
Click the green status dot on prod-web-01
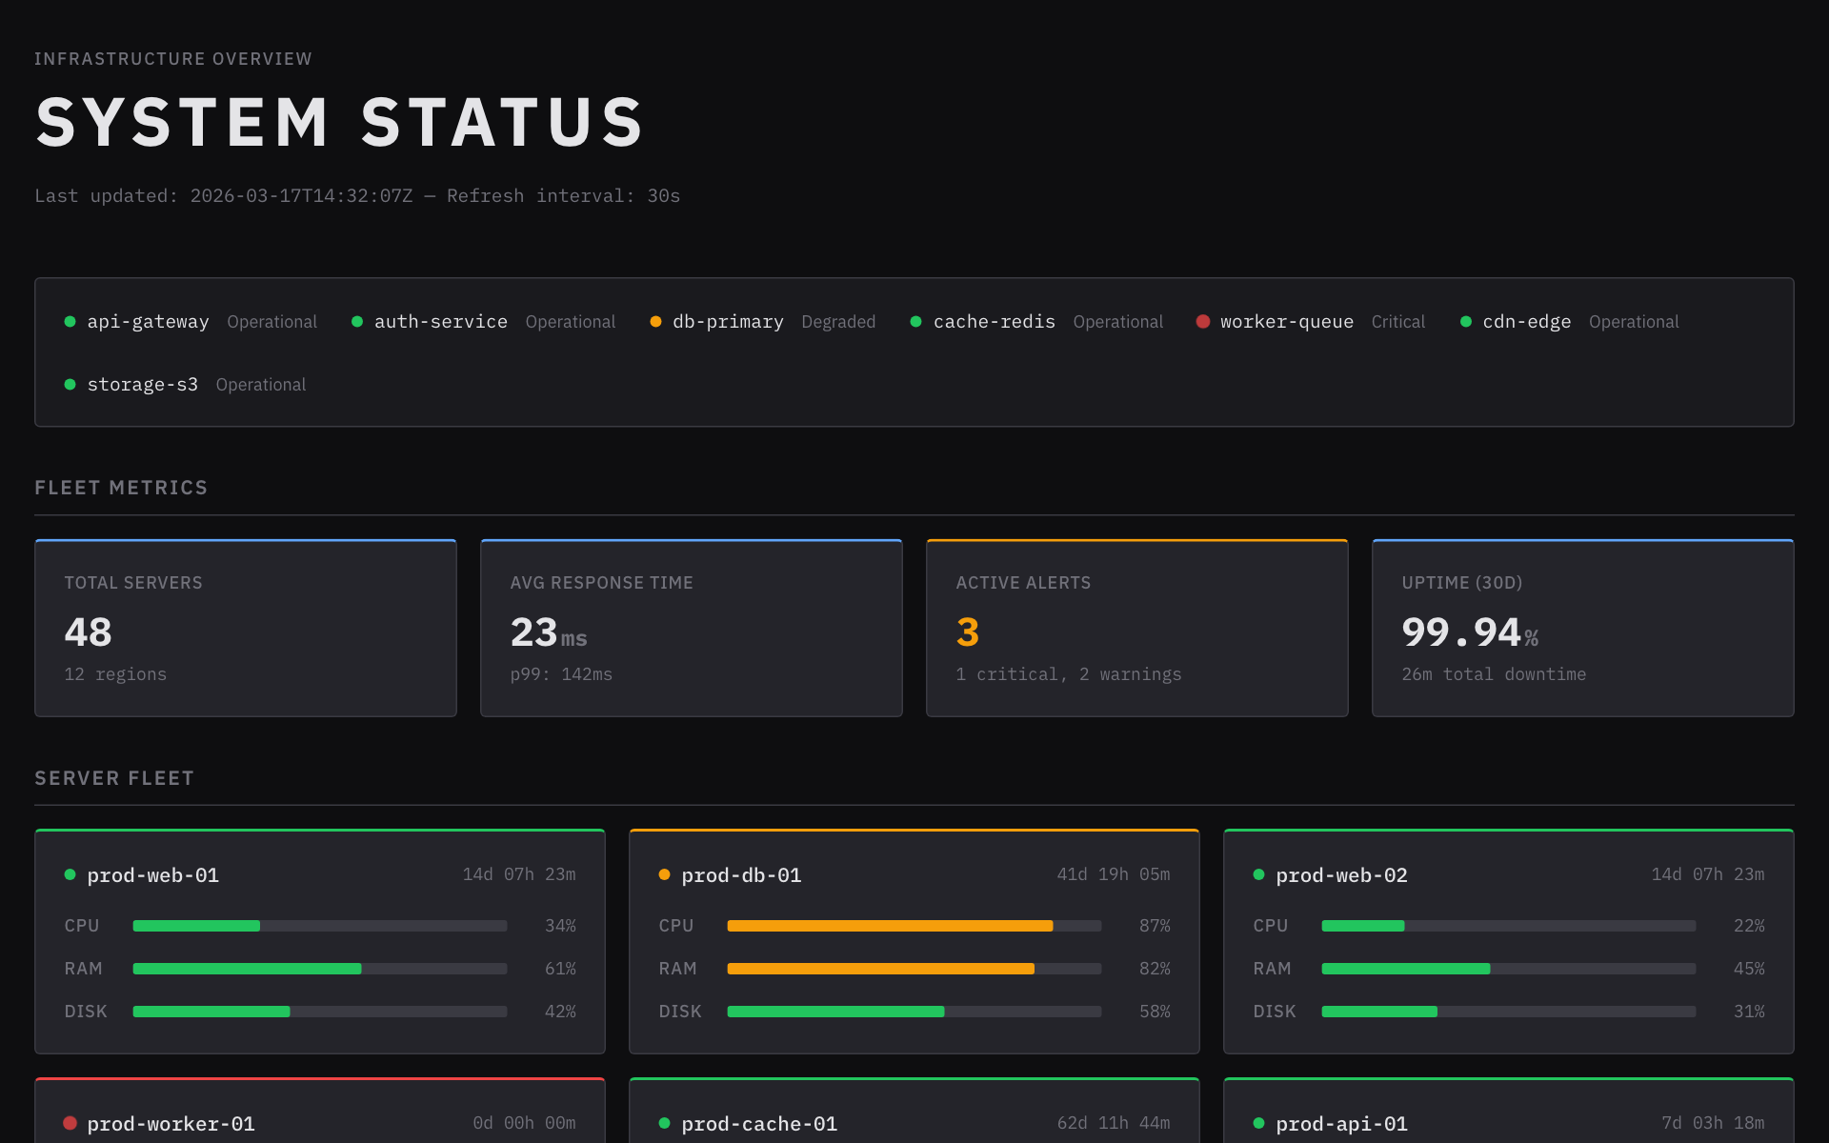click(70, 874)
